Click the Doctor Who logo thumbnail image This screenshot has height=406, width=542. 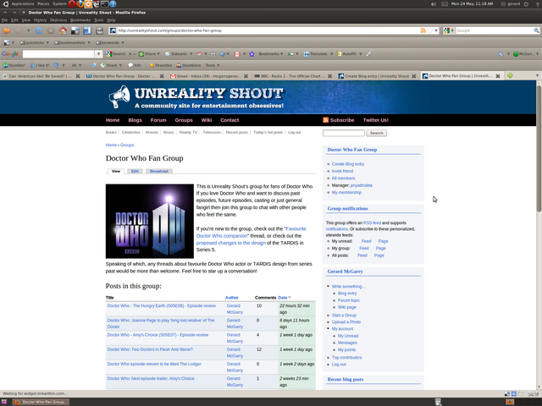(x=150, y=222)
